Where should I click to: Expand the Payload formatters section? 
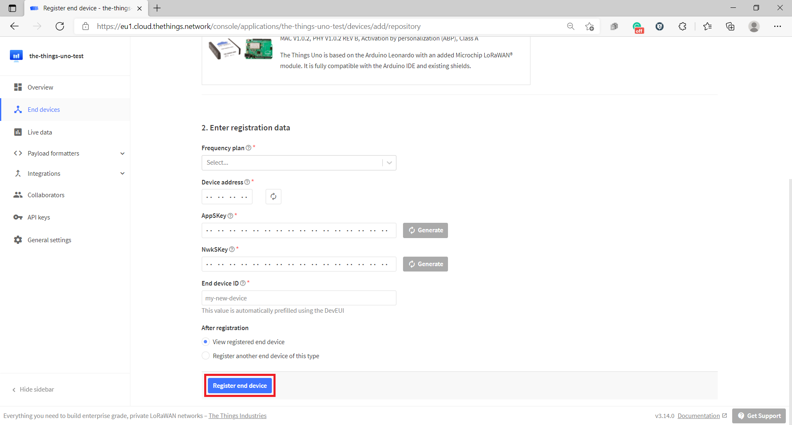point(123,153)
